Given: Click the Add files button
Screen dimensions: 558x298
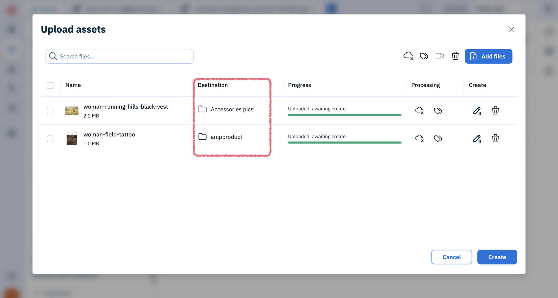Looking at the screenshot, I should point(488,56).
